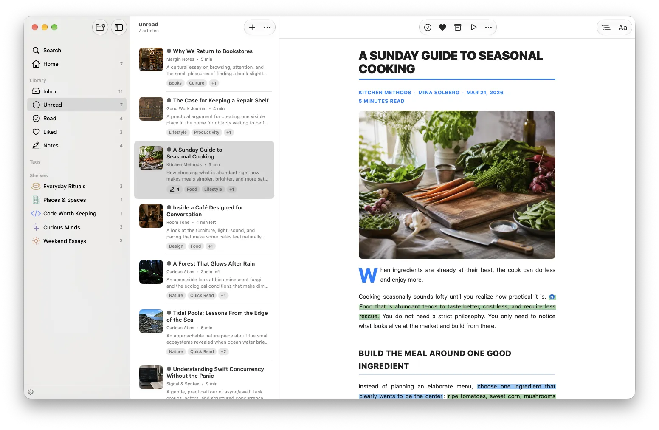Image resolution: width=659 pixels, height=430 pixels.
Task: Click the notes count badge on Sunday Guide
Action: [175, 190]
